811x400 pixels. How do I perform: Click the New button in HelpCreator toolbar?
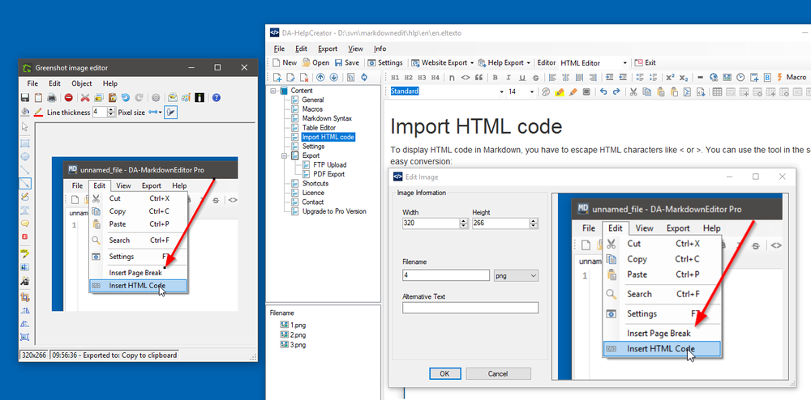click(285, 62)
